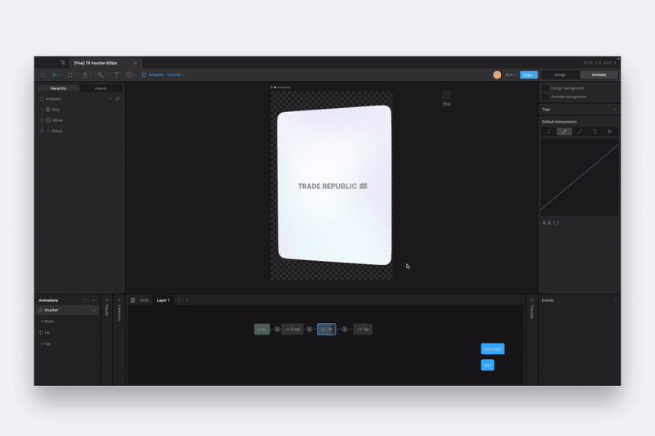Image resolution: width=655 pixels, height=436 pixels.
Task: Switch to the Hierarchy tab
Action: pyautogui.click(x=58, y=88)
